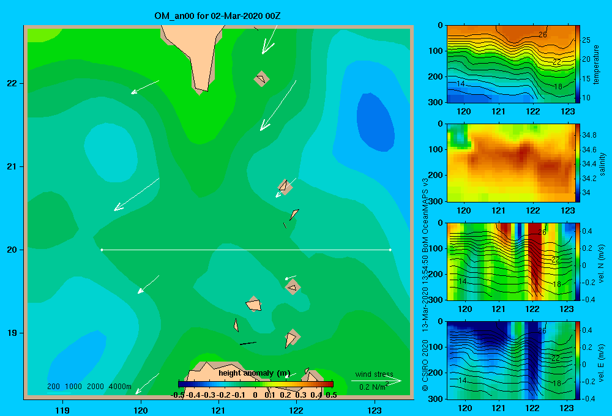Click the -0.4 tick on vel. E colorbar
This screenshot has width=612, height=416.
point(588,398)
